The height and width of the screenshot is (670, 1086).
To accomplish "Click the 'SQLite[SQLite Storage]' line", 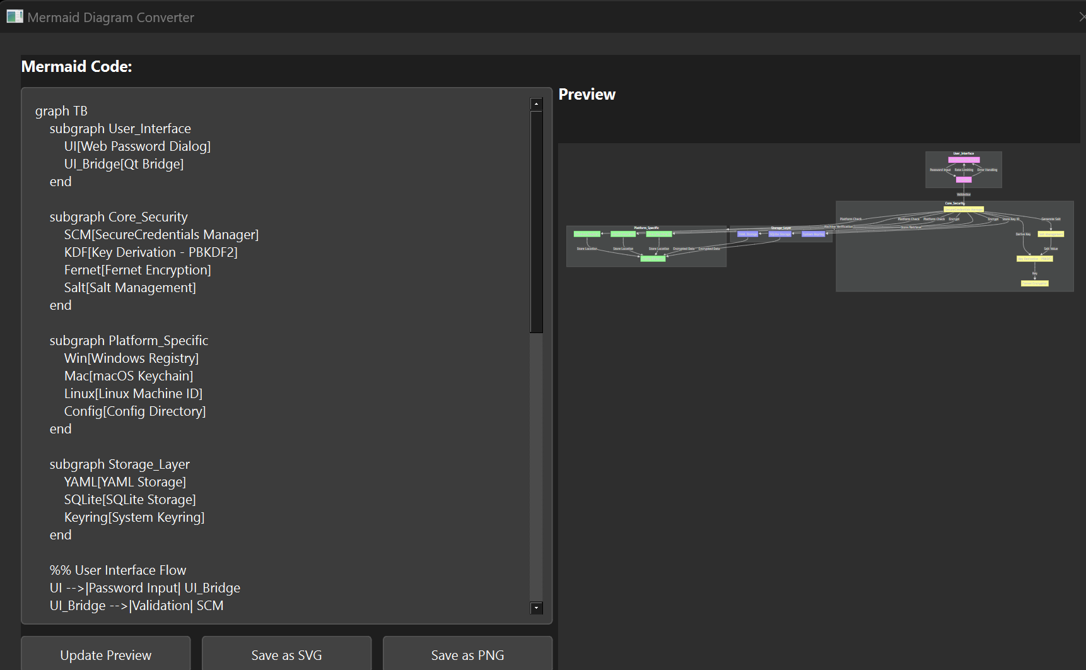I will [x=130, y=500].
